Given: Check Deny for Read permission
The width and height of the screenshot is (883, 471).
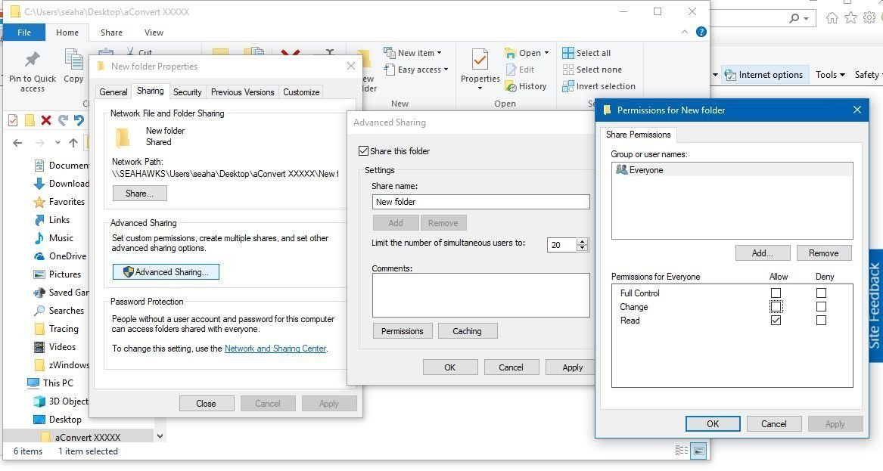Looking at the screenshot, I should pyautogui.click(x=821, y=321).
